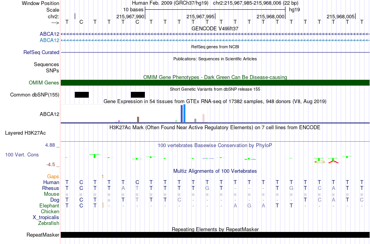Click the red 'A' logo in conservation track
Image resolution: width=370 pixels, height=244 pixels.
point(333,161)
